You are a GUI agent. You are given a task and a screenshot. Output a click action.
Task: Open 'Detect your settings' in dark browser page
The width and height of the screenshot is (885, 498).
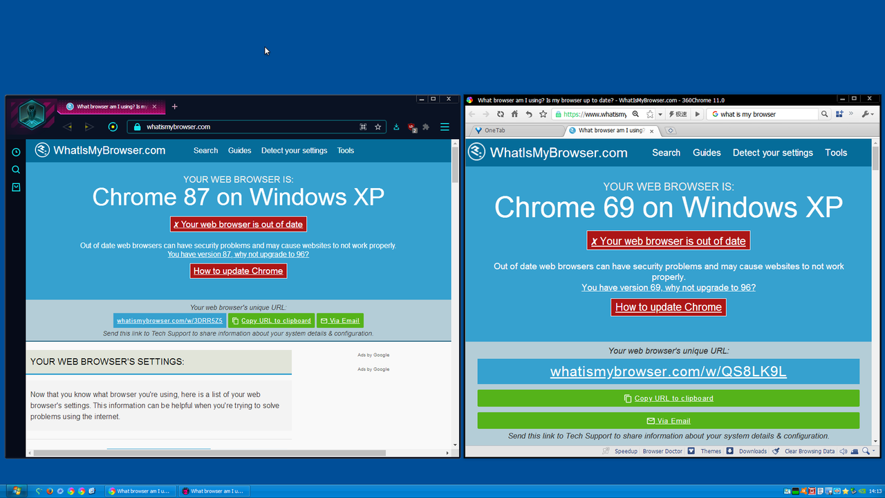(294, 150)
